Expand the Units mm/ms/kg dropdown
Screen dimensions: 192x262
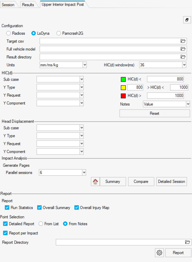(x=85, y=65)
